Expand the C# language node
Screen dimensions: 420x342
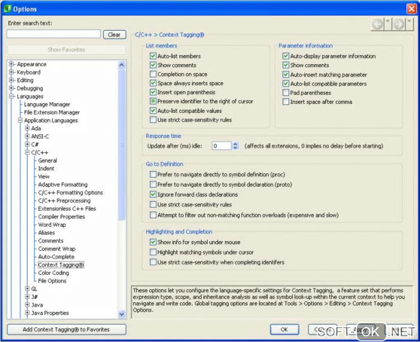(x=27, y=144)
